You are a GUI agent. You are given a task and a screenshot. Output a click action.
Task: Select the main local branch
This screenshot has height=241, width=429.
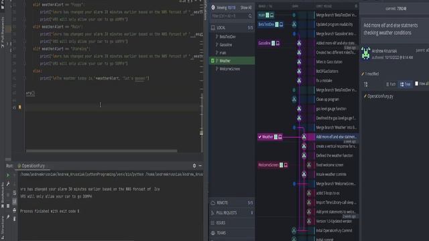click(x=223, y=53)
